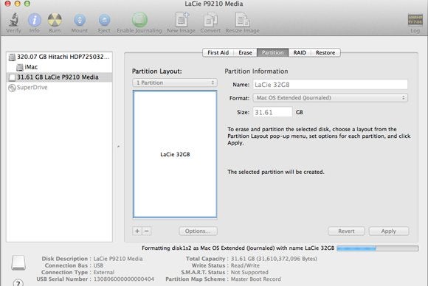Switch to the Partition tab

coord(273,52)
